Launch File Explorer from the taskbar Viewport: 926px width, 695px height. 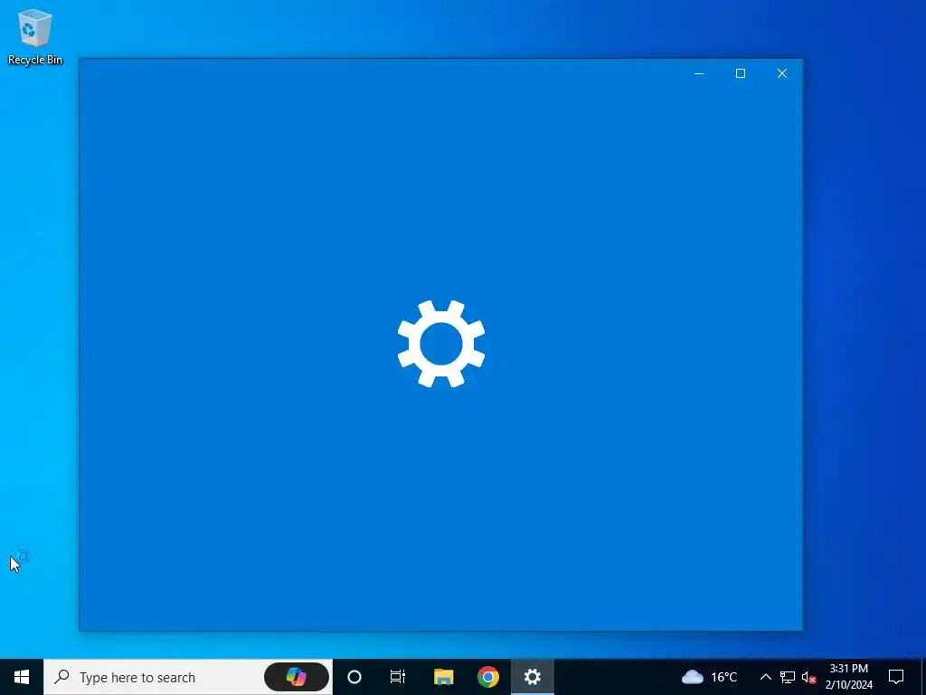[x=443, y=677]
